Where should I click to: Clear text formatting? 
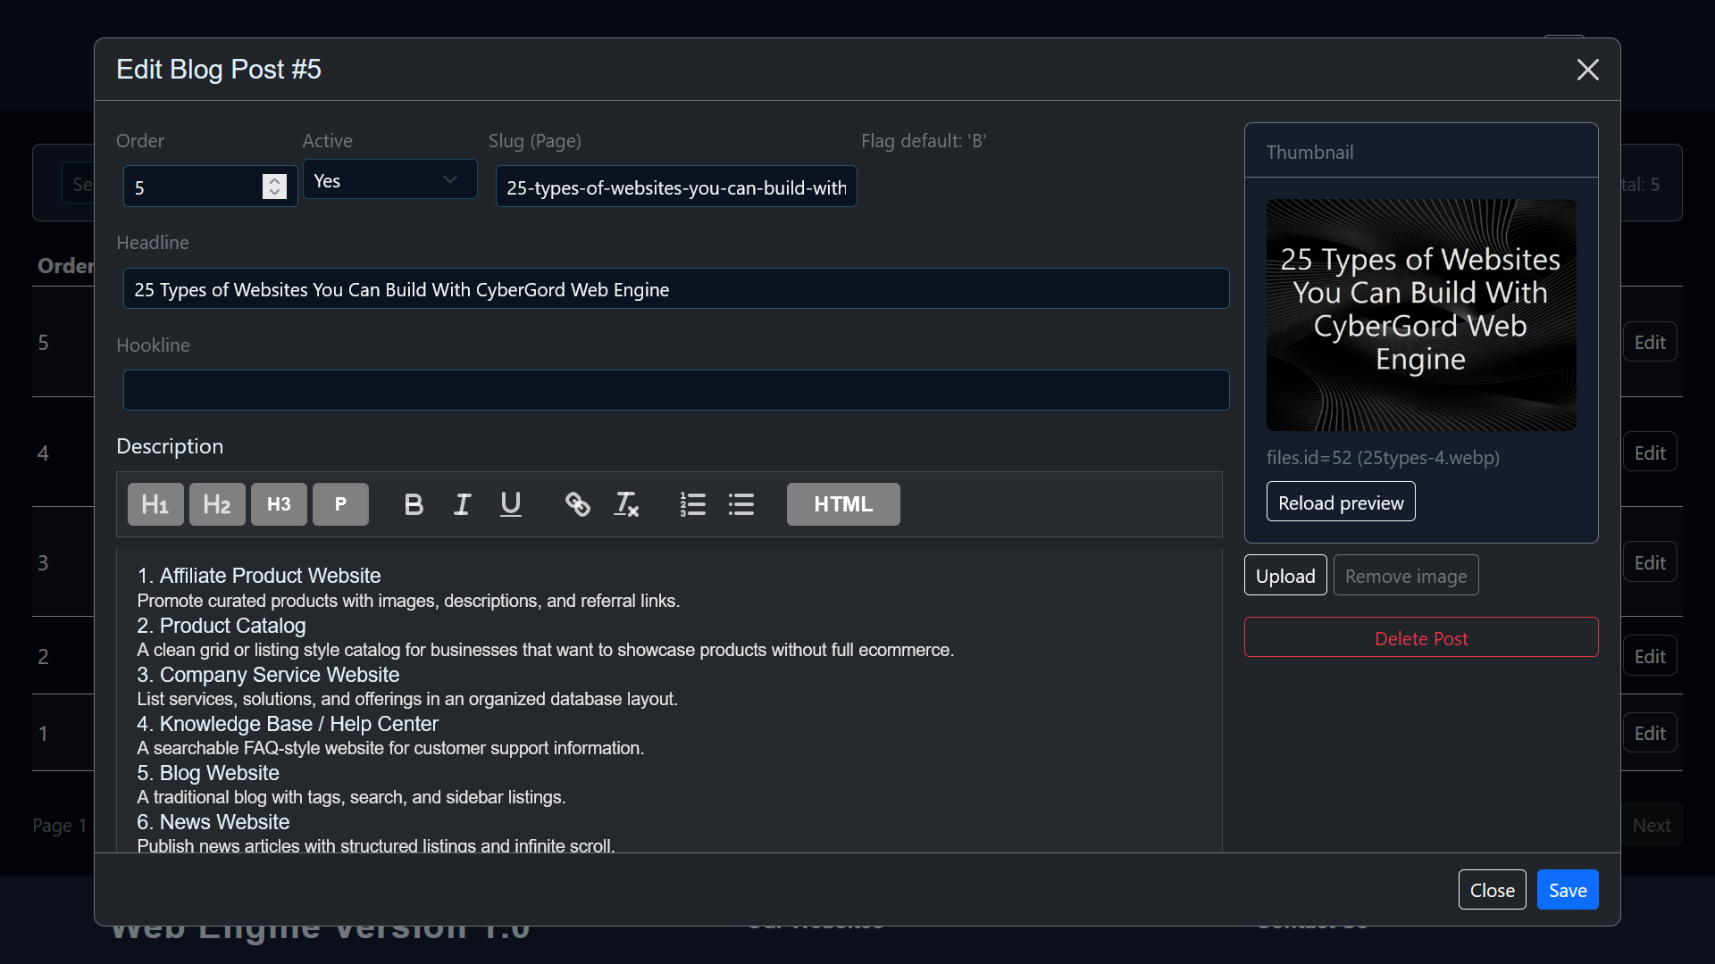coord(626,504)
